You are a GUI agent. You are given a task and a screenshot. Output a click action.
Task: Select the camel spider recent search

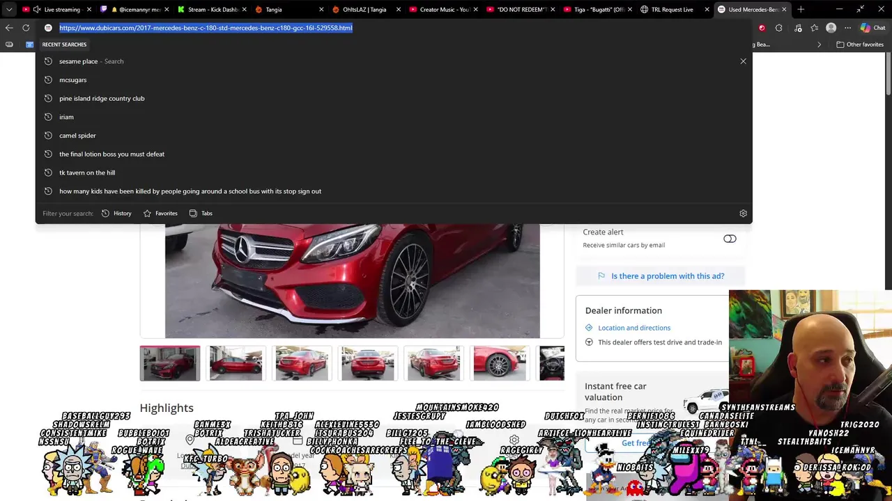tap(394, 136)
